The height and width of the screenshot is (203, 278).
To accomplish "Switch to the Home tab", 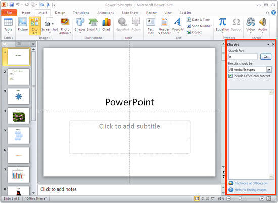I will (26, 13).
